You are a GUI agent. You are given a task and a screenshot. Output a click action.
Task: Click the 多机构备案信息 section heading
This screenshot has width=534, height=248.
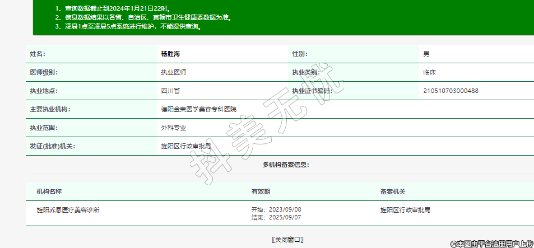click(x=286, y=165)
